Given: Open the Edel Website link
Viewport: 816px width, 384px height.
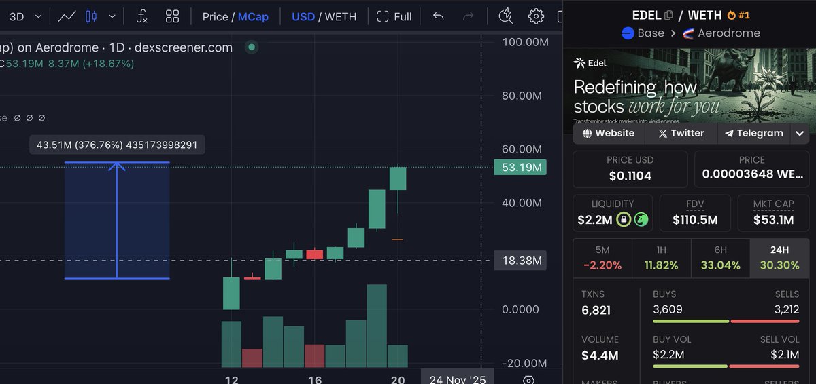Looking at the screenshot, I should pyautogui.click(x=609, y=133).
